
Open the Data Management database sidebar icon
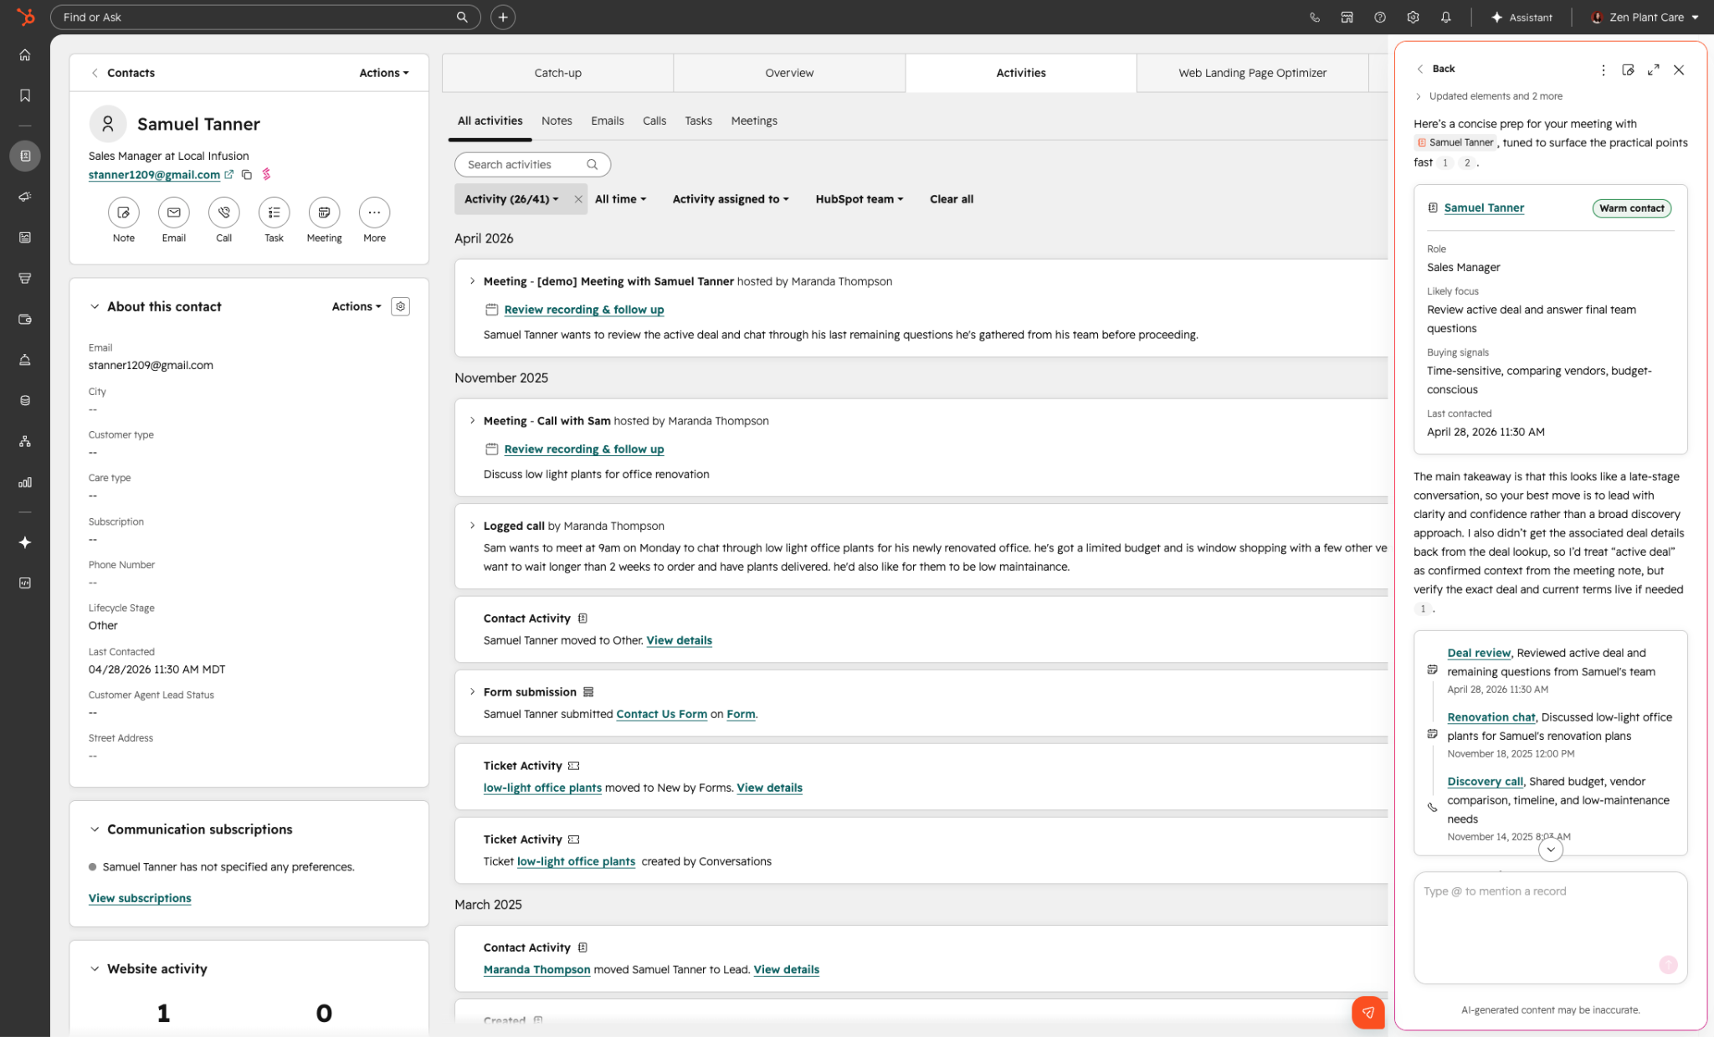point(25,400)
